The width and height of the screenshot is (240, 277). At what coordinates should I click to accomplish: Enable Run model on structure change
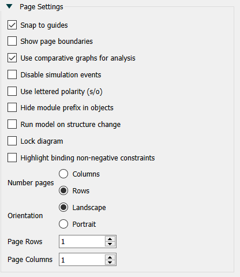tap(12, 124)
